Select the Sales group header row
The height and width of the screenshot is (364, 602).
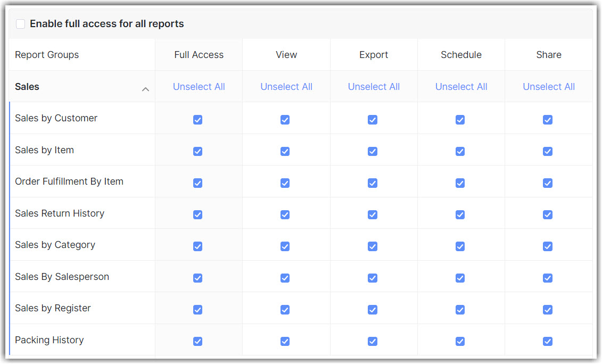(x=28, y=87)
